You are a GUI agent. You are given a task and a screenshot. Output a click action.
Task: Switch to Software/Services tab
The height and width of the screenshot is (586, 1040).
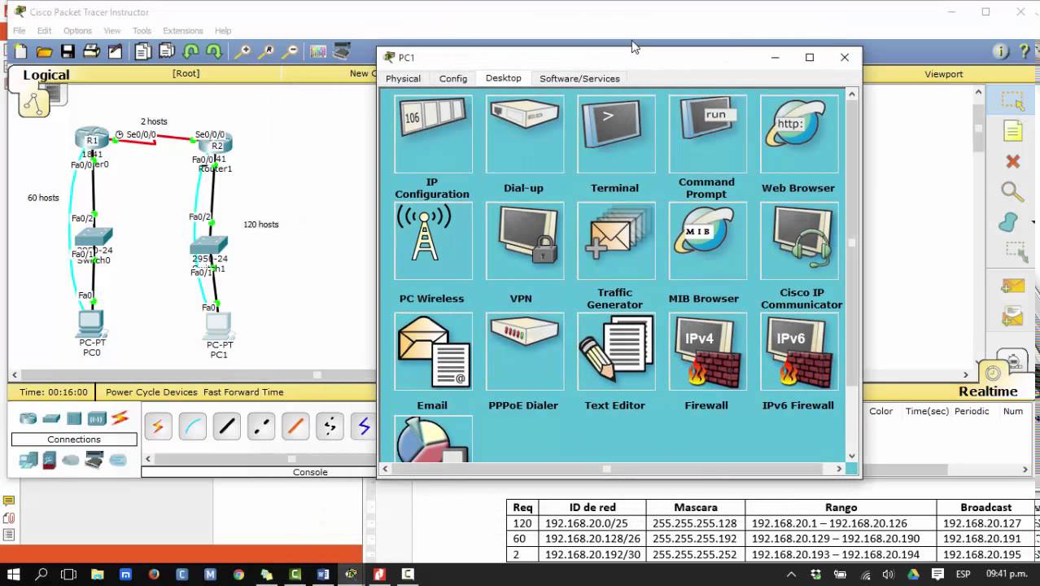pos(579,78)
